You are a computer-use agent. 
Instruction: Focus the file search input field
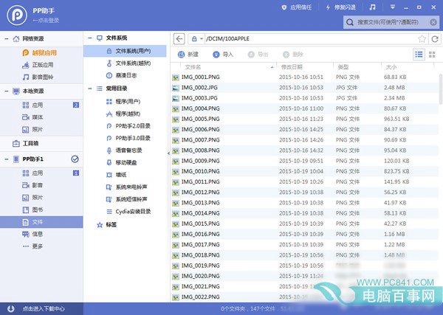click(x=391, y=22)
